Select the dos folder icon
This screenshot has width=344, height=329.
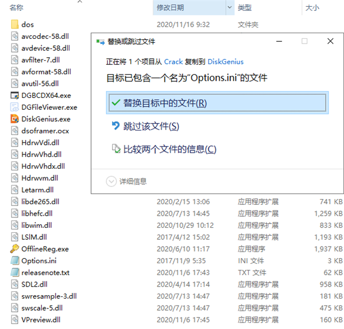pyautogui.click(x=15, y=24)
